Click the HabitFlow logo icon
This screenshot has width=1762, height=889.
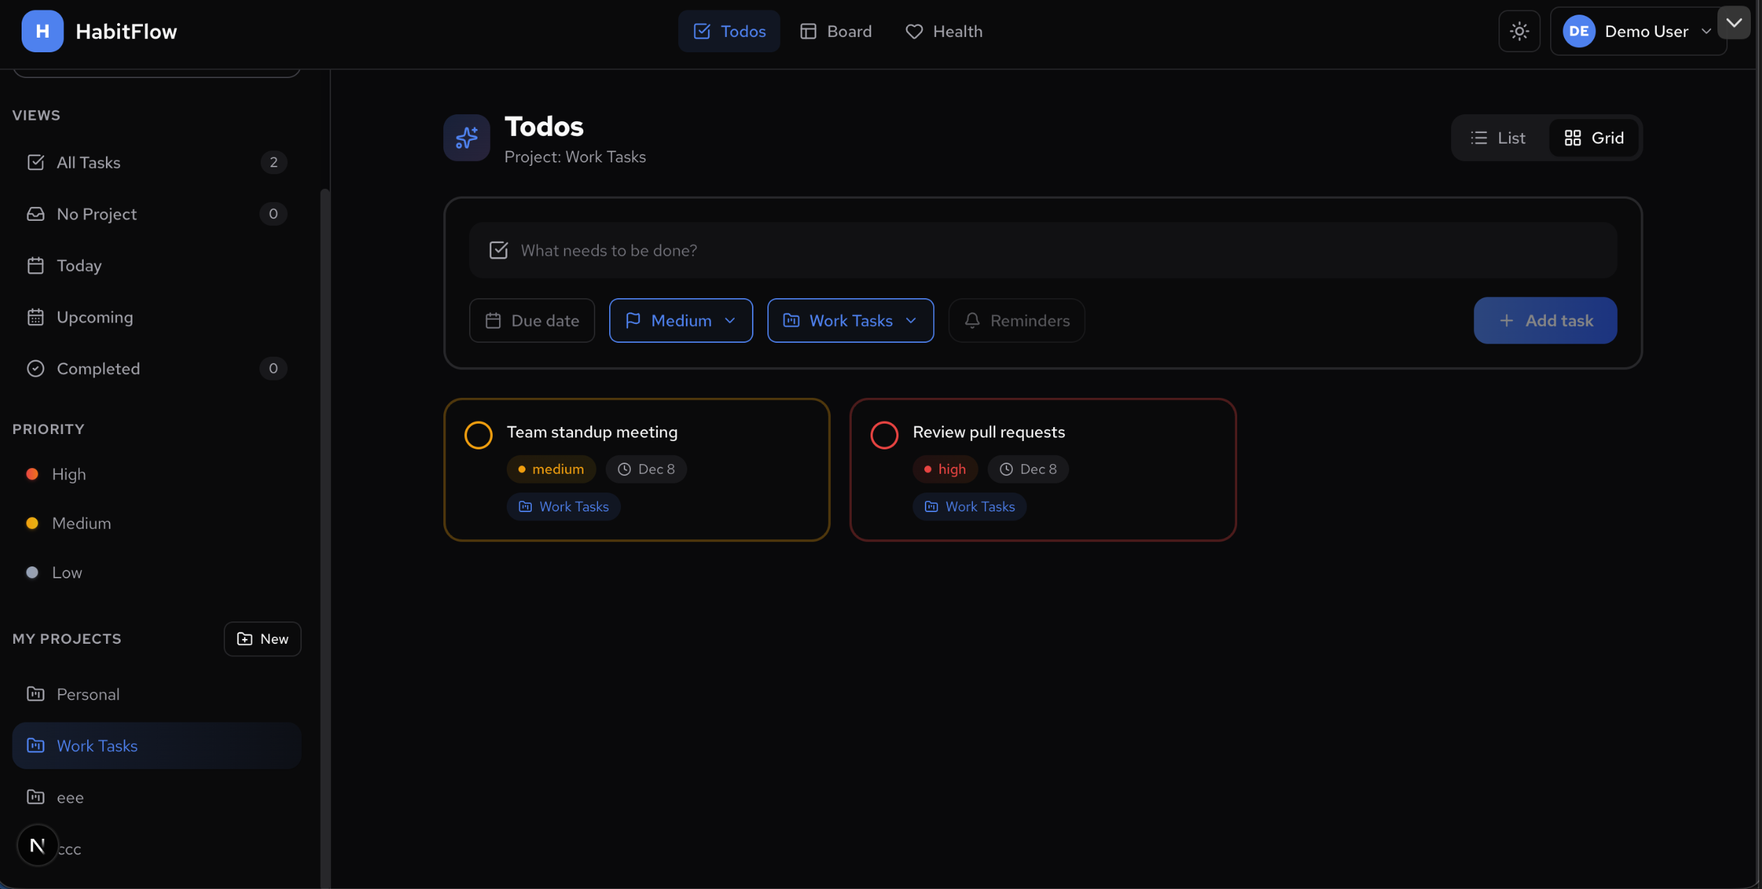(42, 31)
